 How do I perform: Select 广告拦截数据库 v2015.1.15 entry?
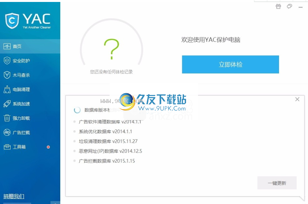pyautogui.click(x=107, y=161)
